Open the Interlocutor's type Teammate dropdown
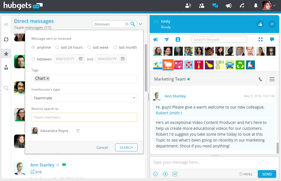The image size is (281, 181). (84, 98)
